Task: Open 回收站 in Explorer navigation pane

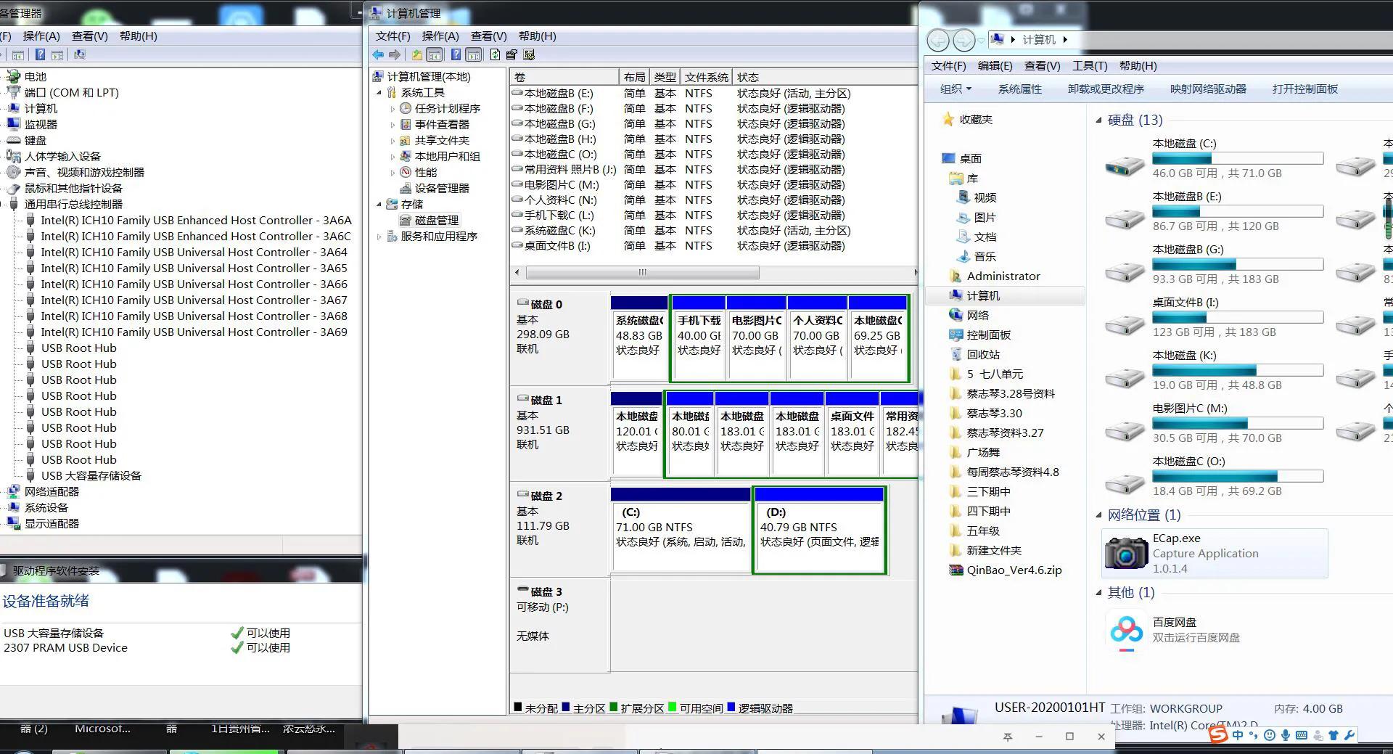Action: coord(982,355)
